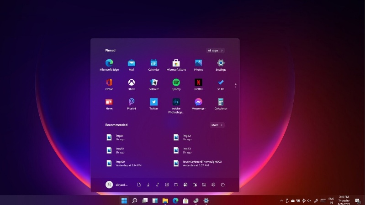
Task: Open Task View from the taskbar
Action: (x=145, y=200)
